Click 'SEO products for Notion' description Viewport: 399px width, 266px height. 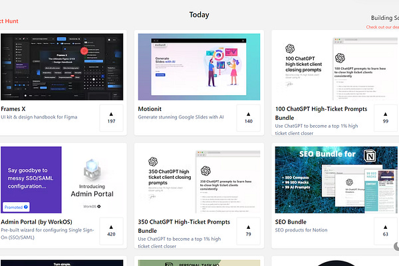point(301,230)
